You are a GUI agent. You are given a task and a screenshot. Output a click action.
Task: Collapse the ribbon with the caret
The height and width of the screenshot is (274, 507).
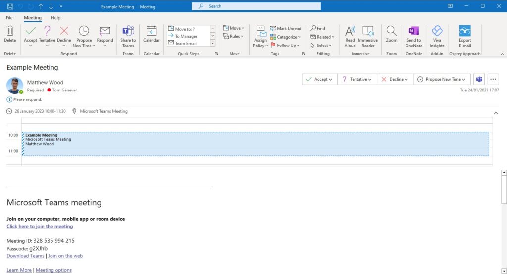coord(502,54)
